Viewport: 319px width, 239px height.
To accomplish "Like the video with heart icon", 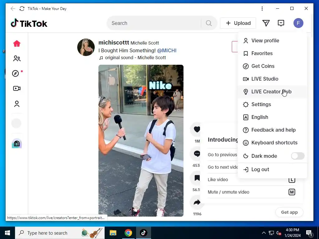I will click(x=197, y=129).
